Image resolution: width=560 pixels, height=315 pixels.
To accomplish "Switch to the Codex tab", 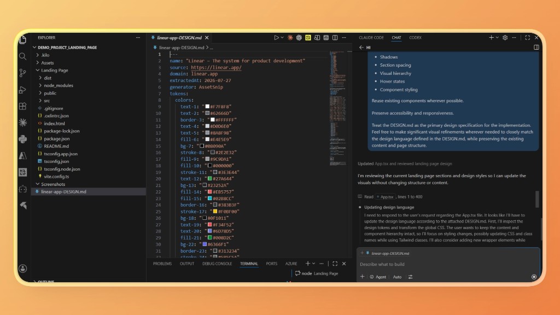I will pyautogui.click(x=415, y=38).
